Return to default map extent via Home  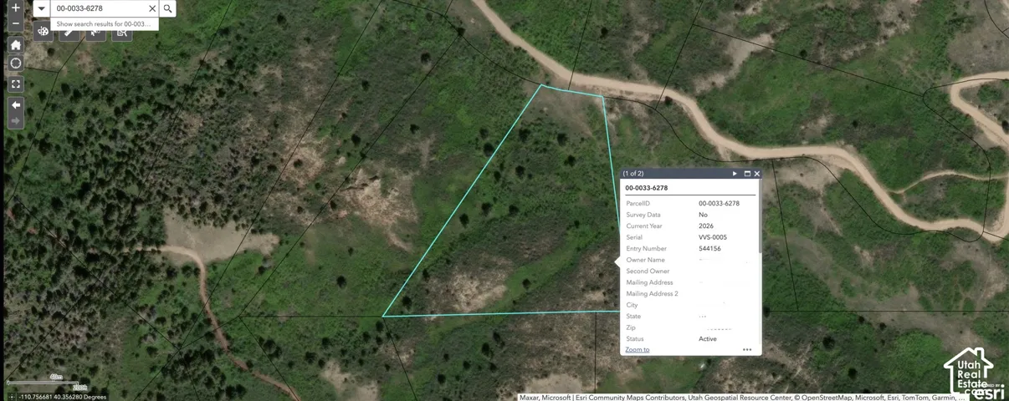point(15,44)
